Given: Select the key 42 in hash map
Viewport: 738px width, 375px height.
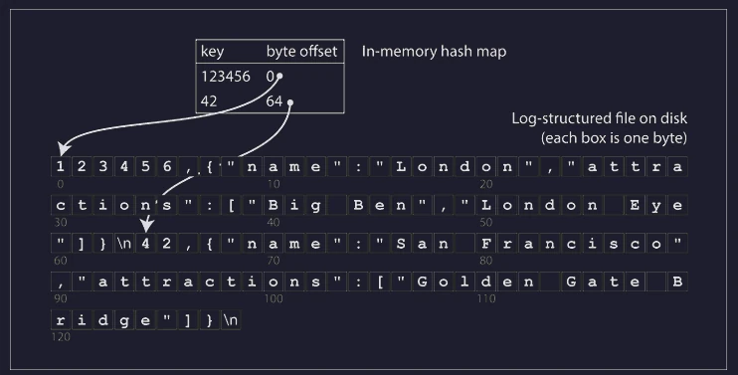Looking at the screenshot, I should click(209, 101).
